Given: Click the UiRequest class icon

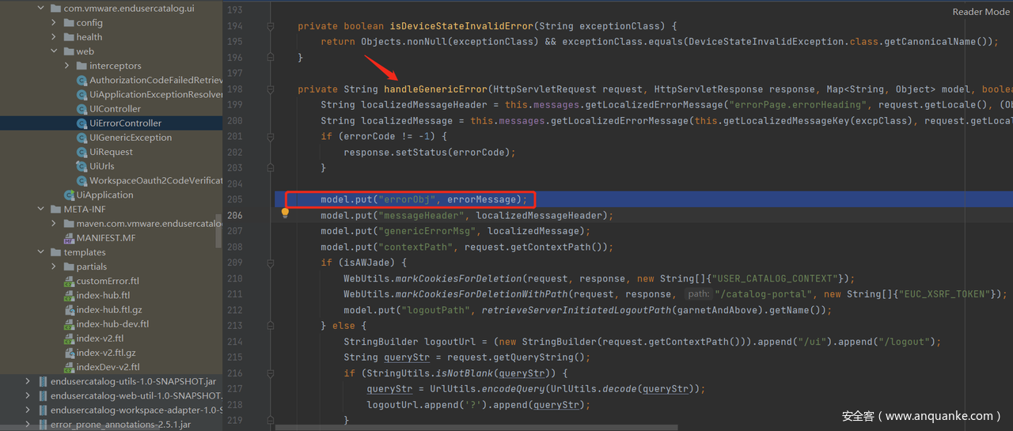Looking at the screenshot, I should tap(82, 152).
